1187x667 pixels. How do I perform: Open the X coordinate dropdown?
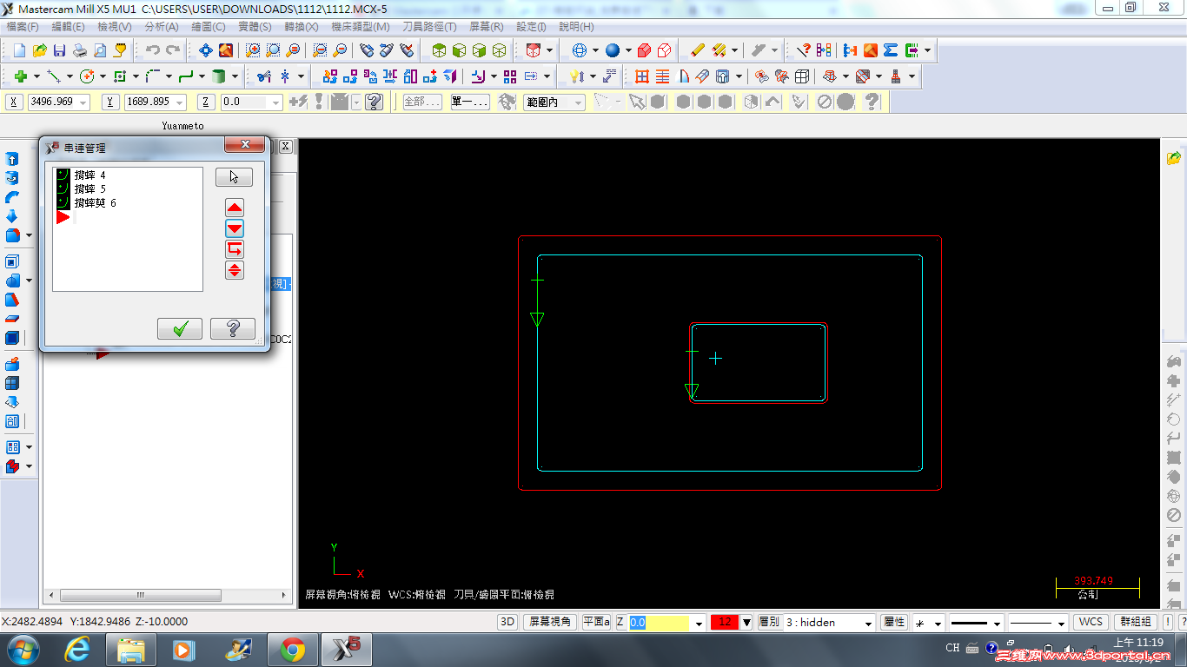coord(83,102)
